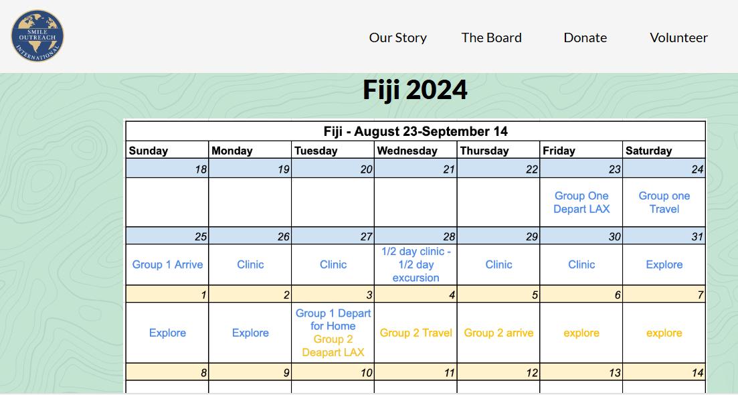Select the Group 1 Arrive entry
Screen dimensions: 738x395
pyautogui.click(x=167, y=264)
